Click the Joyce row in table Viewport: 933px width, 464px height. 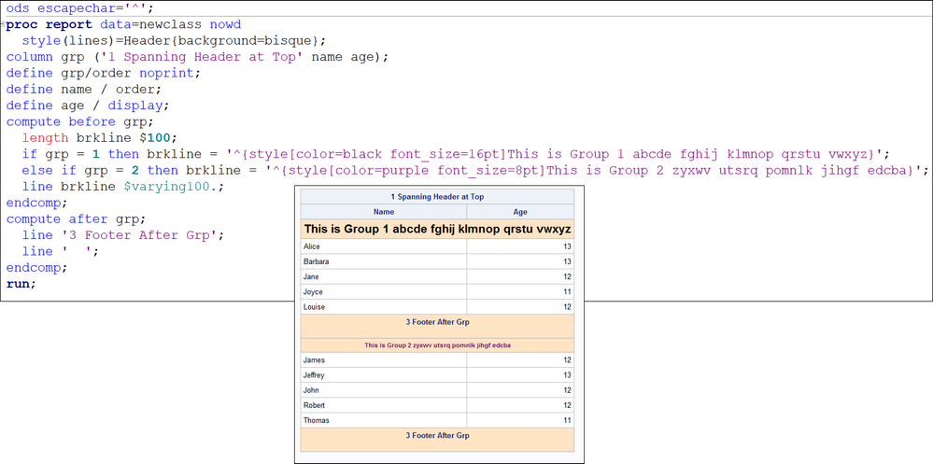pyautogui.click(x=437, y=292)
